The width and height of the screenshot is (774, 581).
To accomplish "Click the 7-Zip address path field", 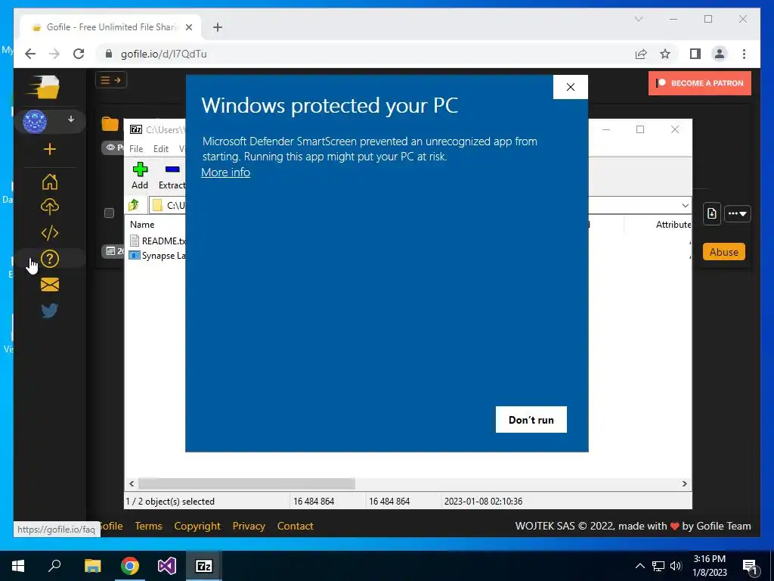I will (420, 206).
